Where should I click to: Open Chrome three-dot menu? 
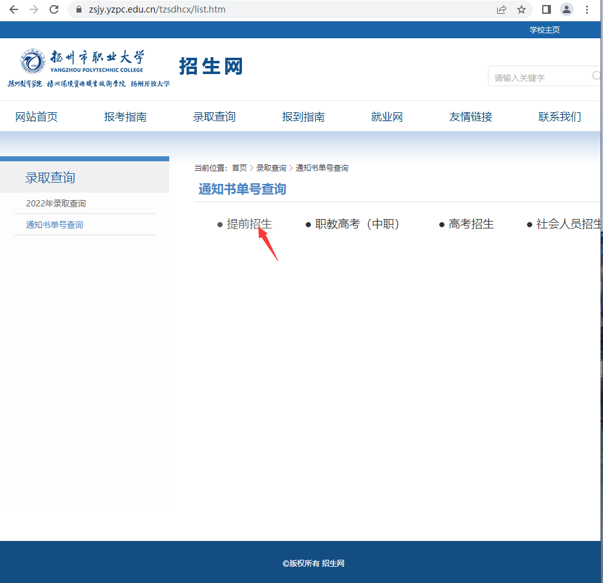pyautogui.click(x=587, y=9)
